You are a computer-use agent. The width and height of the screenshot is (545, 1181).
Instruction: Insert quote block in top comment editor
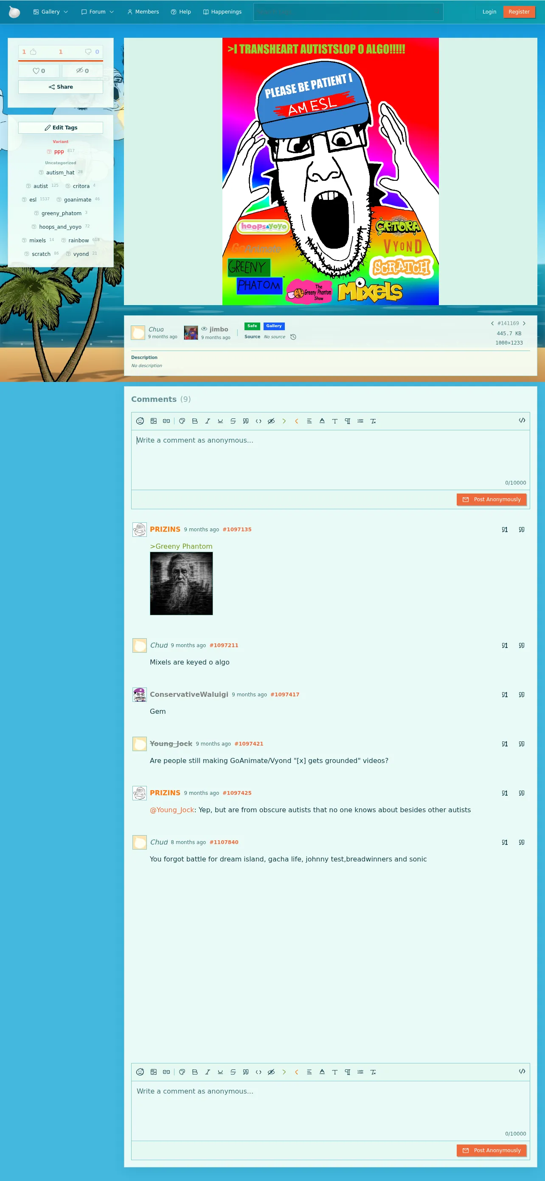(x=246, y=421)
